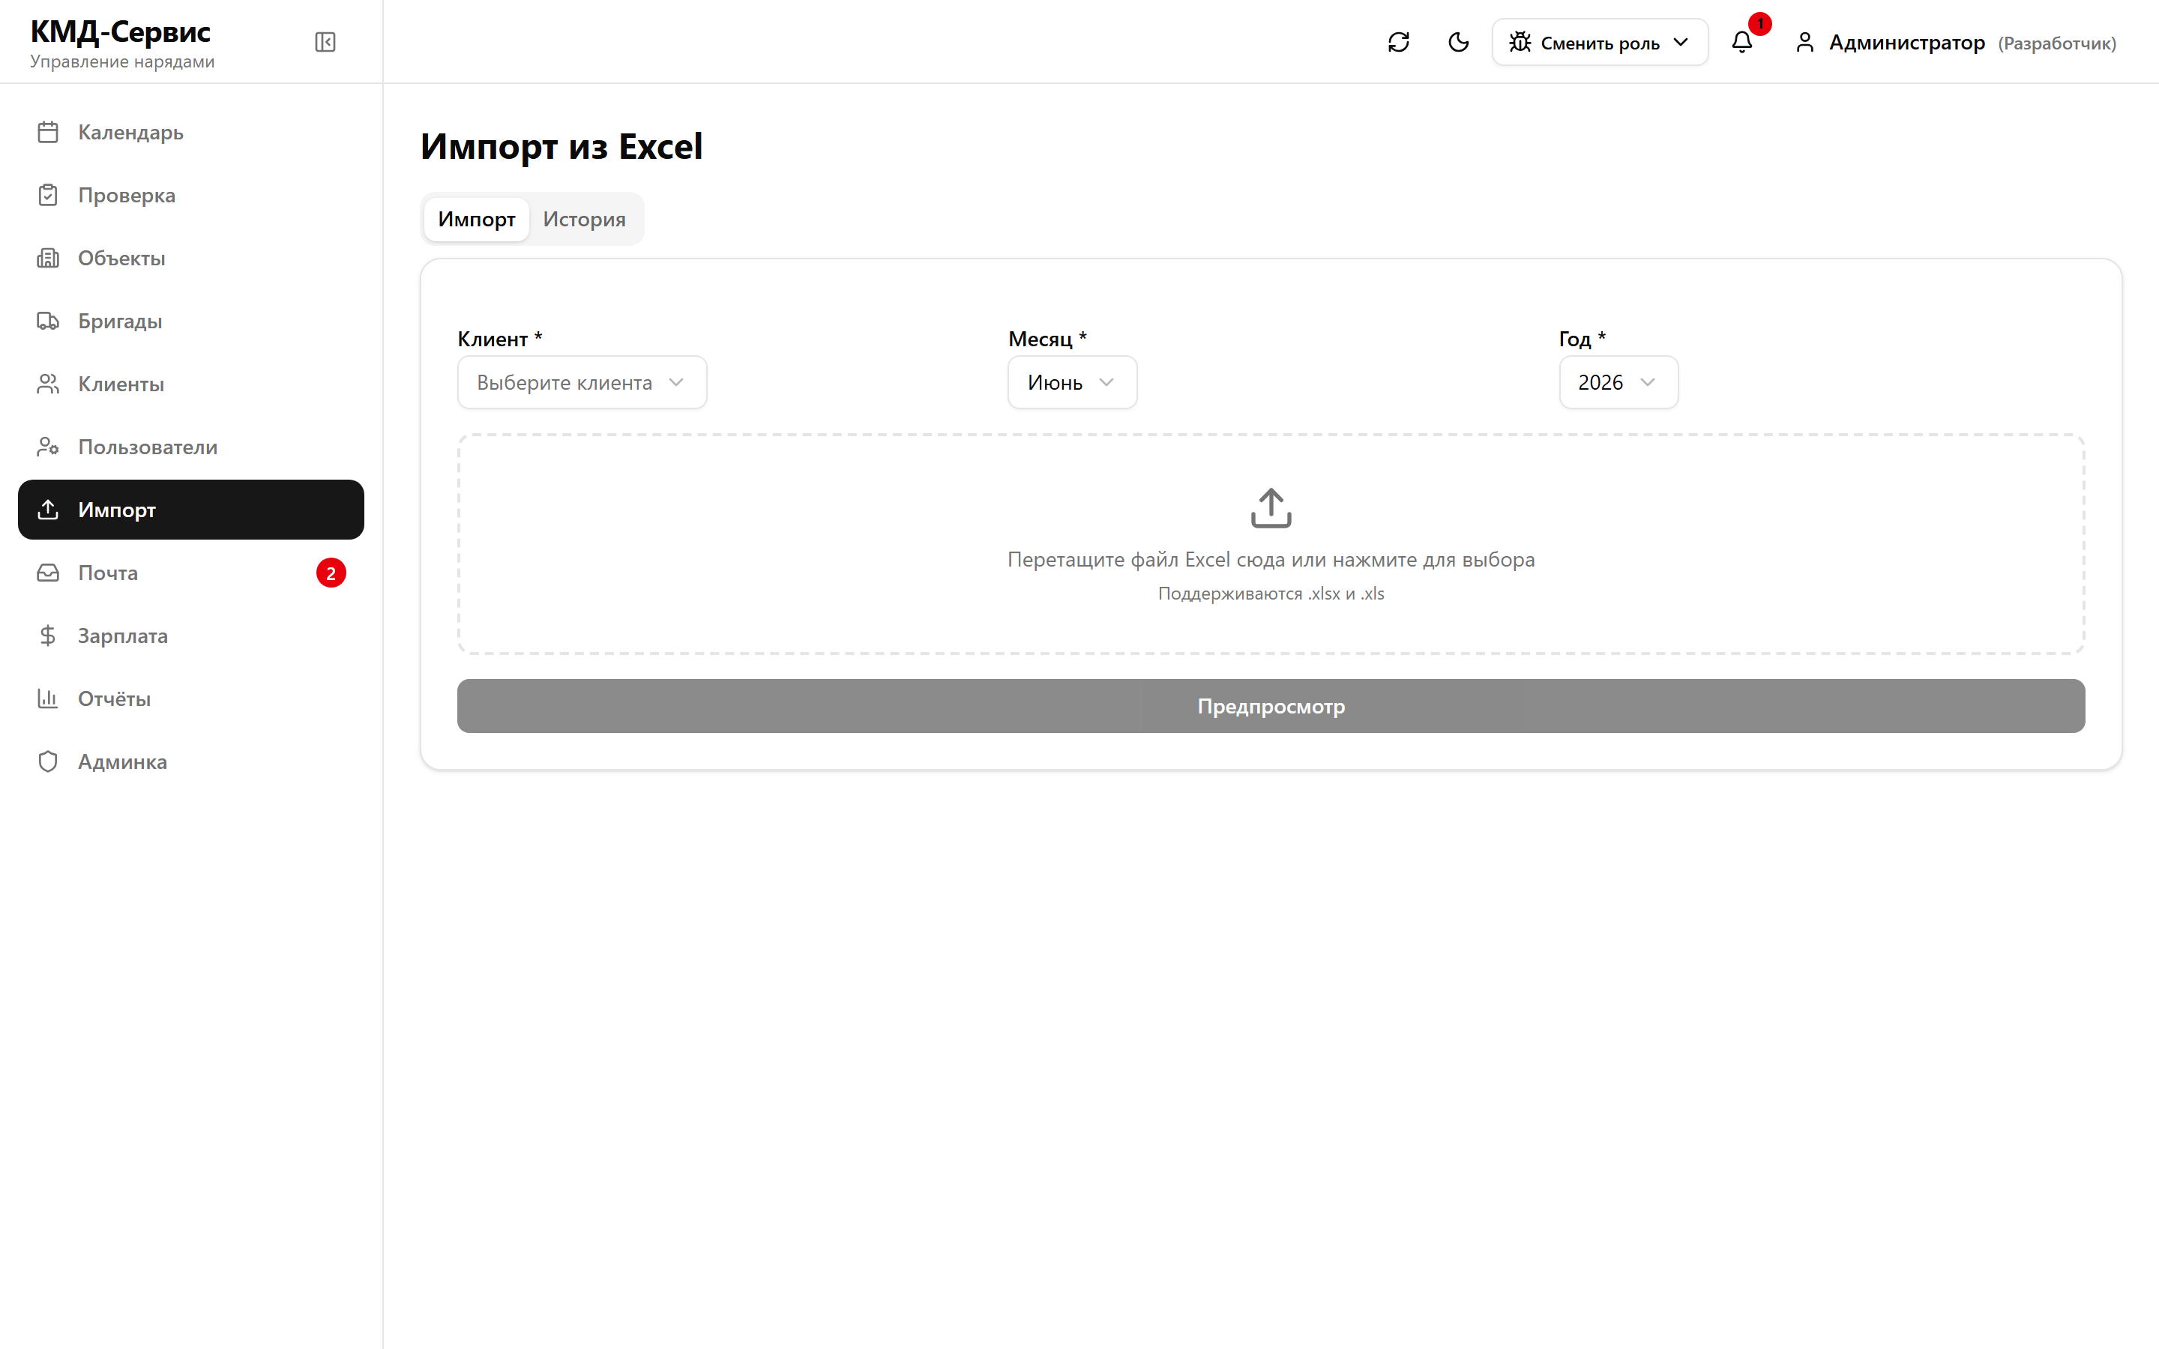The width and height of the screenshot is (2159, 1349).
Task: Click the Предпросмотр button
Action: (1271, 706)
